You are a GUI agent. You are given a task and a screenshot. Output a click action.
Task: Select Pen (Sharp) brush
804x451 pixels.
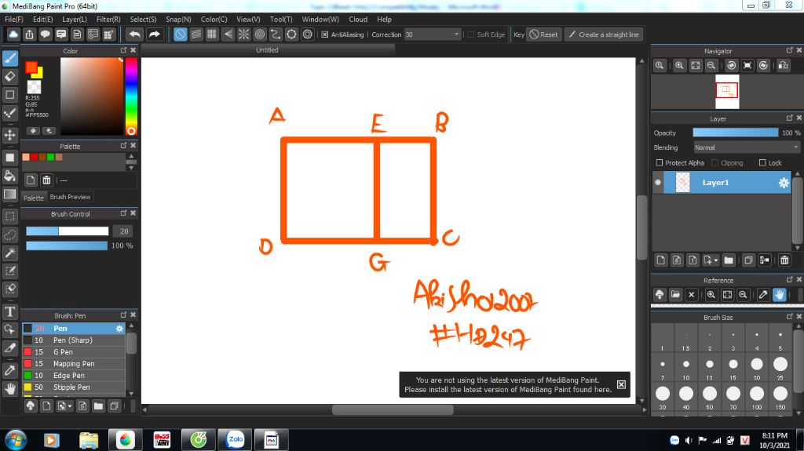click(73, 340)
